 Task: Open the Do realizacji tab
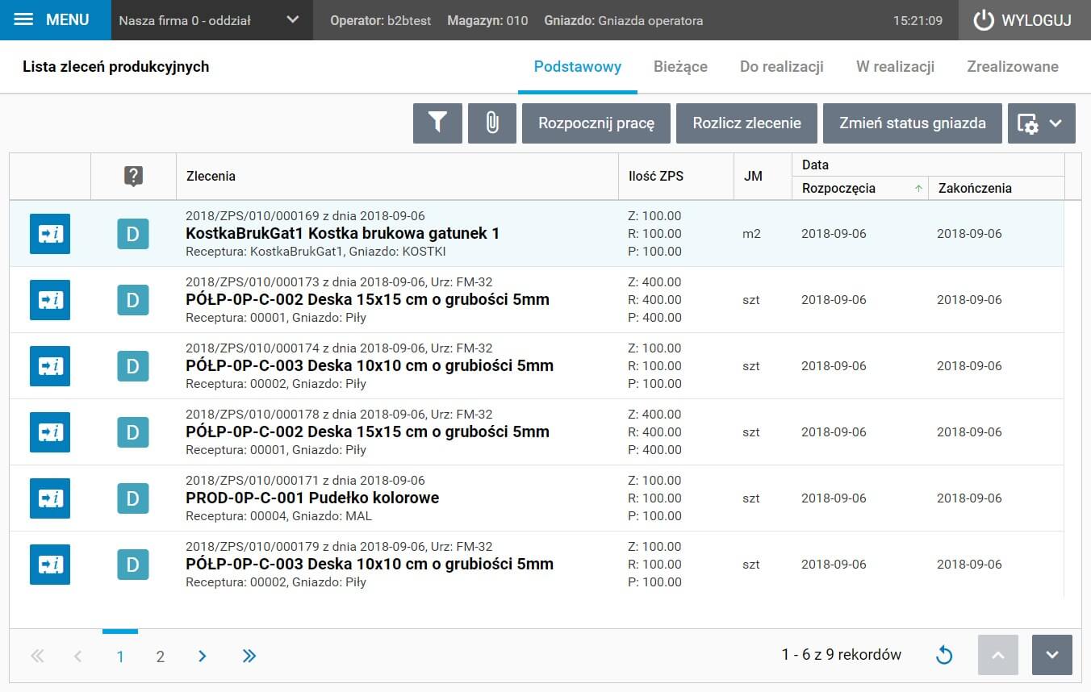[782, 67]
